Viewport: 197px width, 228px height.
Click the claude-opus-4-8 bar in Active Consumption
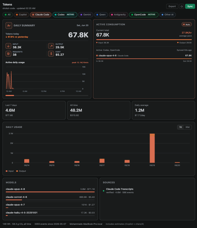(144, 59)
